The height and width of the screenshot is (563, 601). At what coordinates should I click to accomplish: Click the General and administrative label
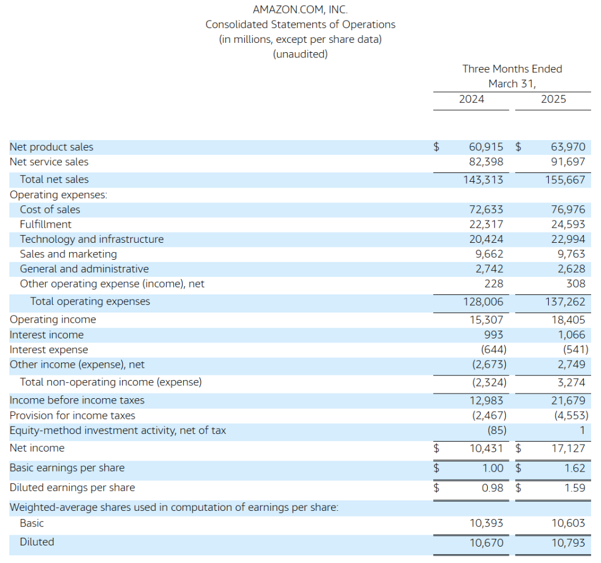(x=84, y=269)
